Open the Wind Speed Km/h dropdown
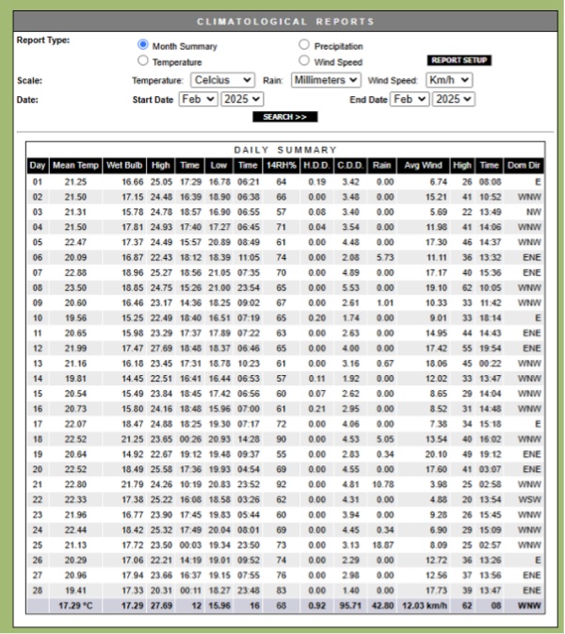This screenshot has width=565, height=634. click(449, 80)
